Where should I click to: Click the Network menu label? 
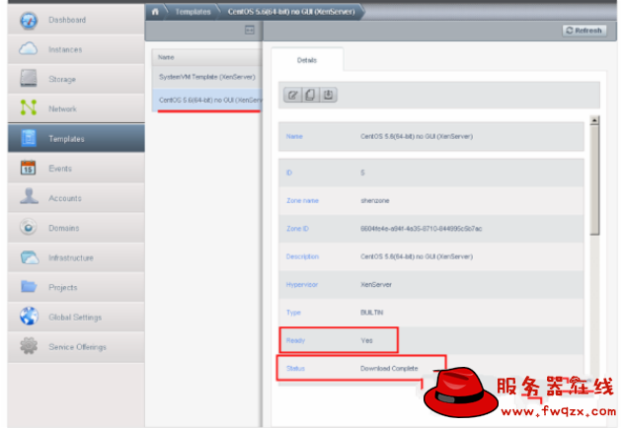tap(62, 109)
